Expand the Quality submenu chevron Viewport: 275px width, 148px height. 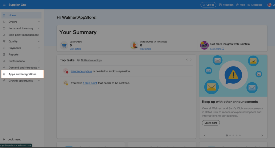point(39,41)
